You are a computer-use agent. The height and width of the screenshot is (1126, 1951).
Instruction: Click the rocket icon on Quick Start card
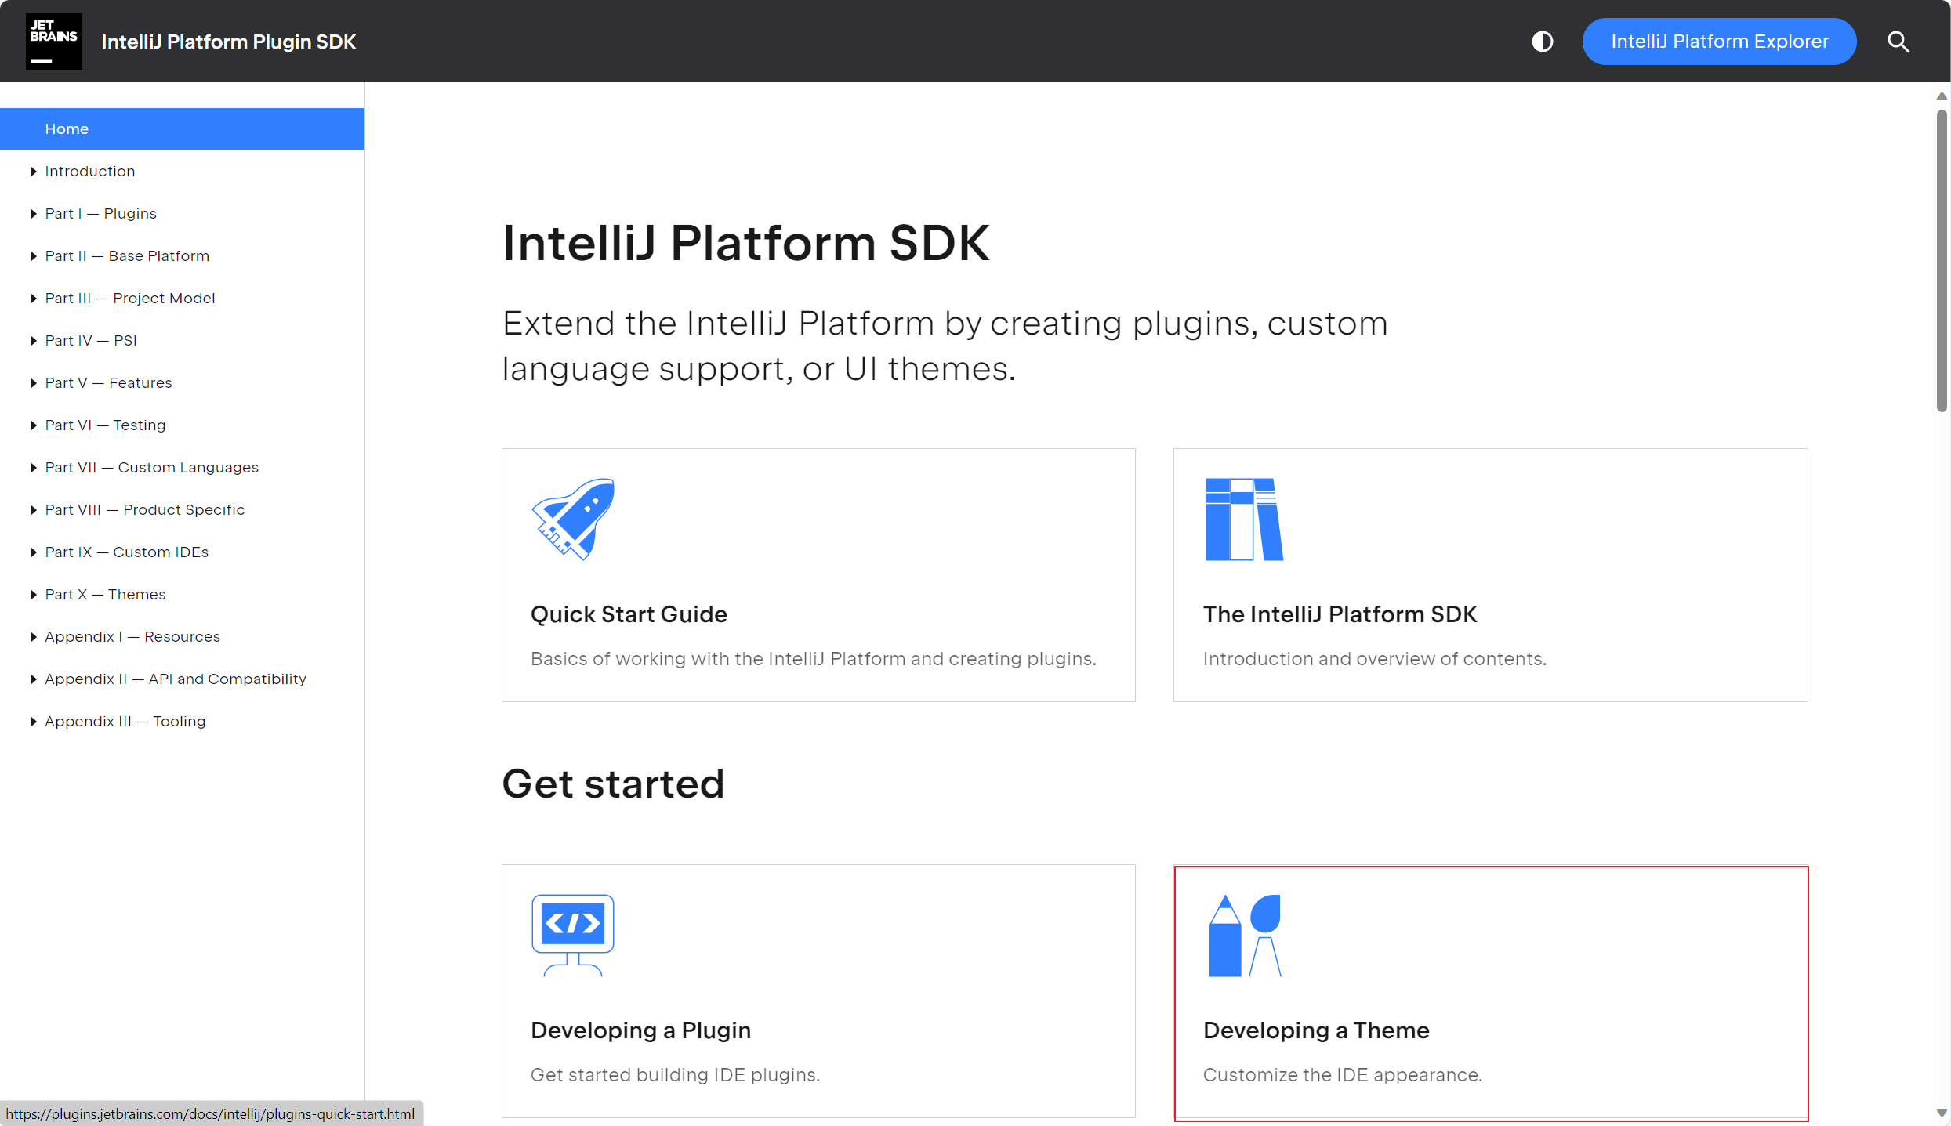(x=573, y=519)
